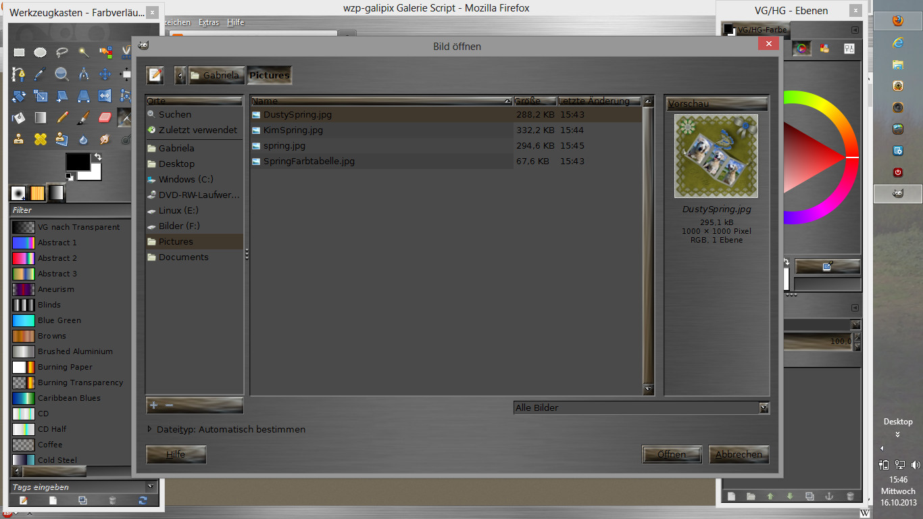Click the DustySpring.jpg preview thumbnail
The height and width of the screenshot is (519, 923).
click(x=716, y=156)
